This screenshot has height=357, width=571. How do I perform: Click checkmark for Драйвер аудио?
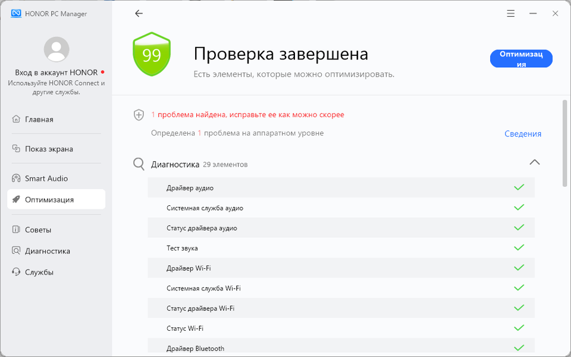[x=519, y=187]
